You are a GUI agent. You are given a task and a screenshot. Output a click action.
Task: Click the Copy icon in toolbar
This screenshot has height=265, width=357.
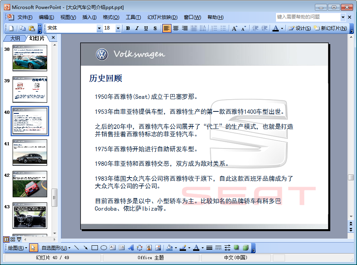pos(22,28)
